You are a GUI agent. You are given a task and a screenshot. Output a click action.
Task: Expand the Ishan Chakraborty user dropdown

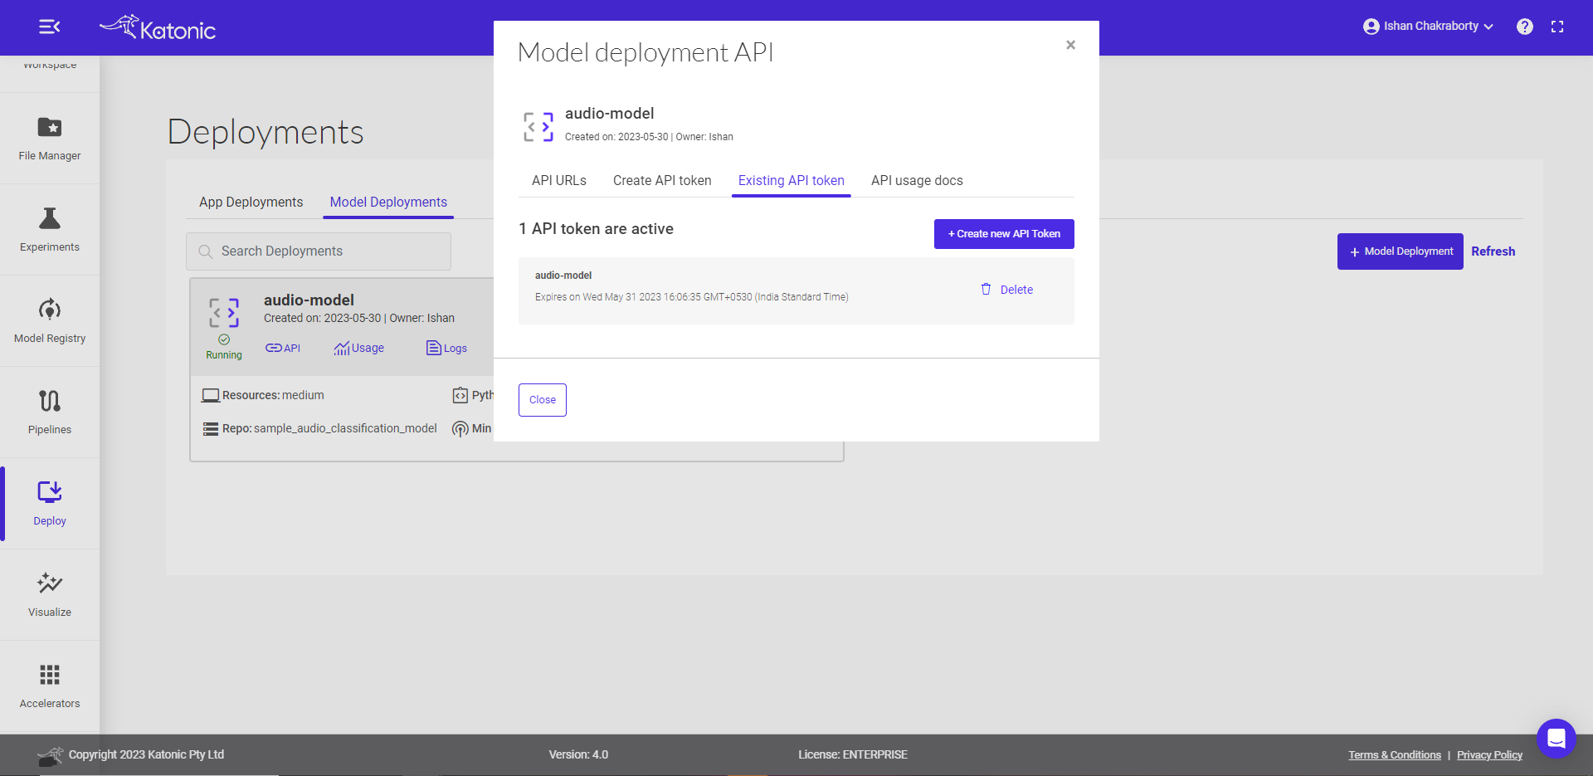click(1429, 27)
